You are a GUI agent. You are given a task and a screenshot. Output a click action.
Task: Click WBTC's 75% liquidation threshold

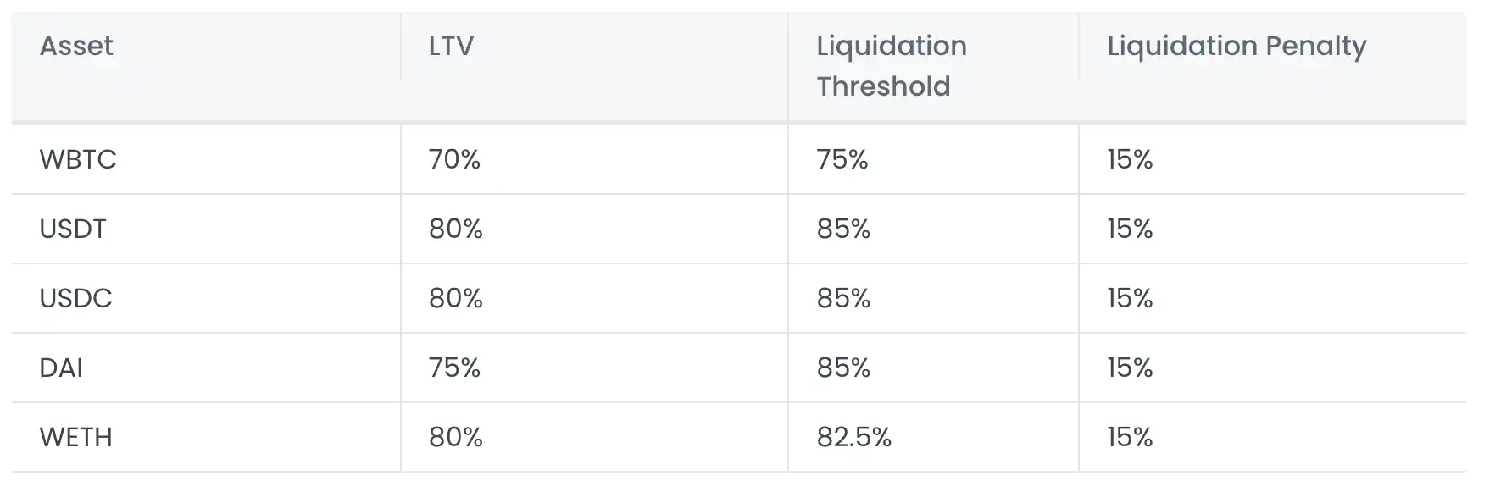tap(842, 159)
